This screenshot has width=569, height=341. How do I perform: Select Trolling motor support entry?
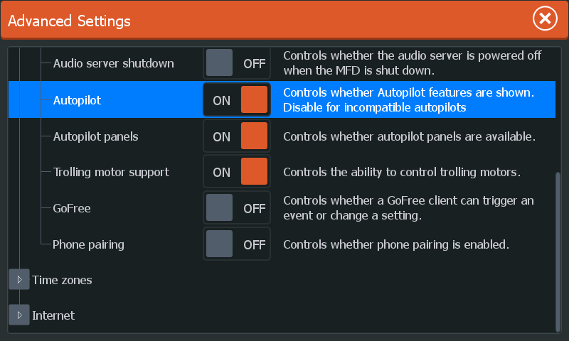(111, 172)
